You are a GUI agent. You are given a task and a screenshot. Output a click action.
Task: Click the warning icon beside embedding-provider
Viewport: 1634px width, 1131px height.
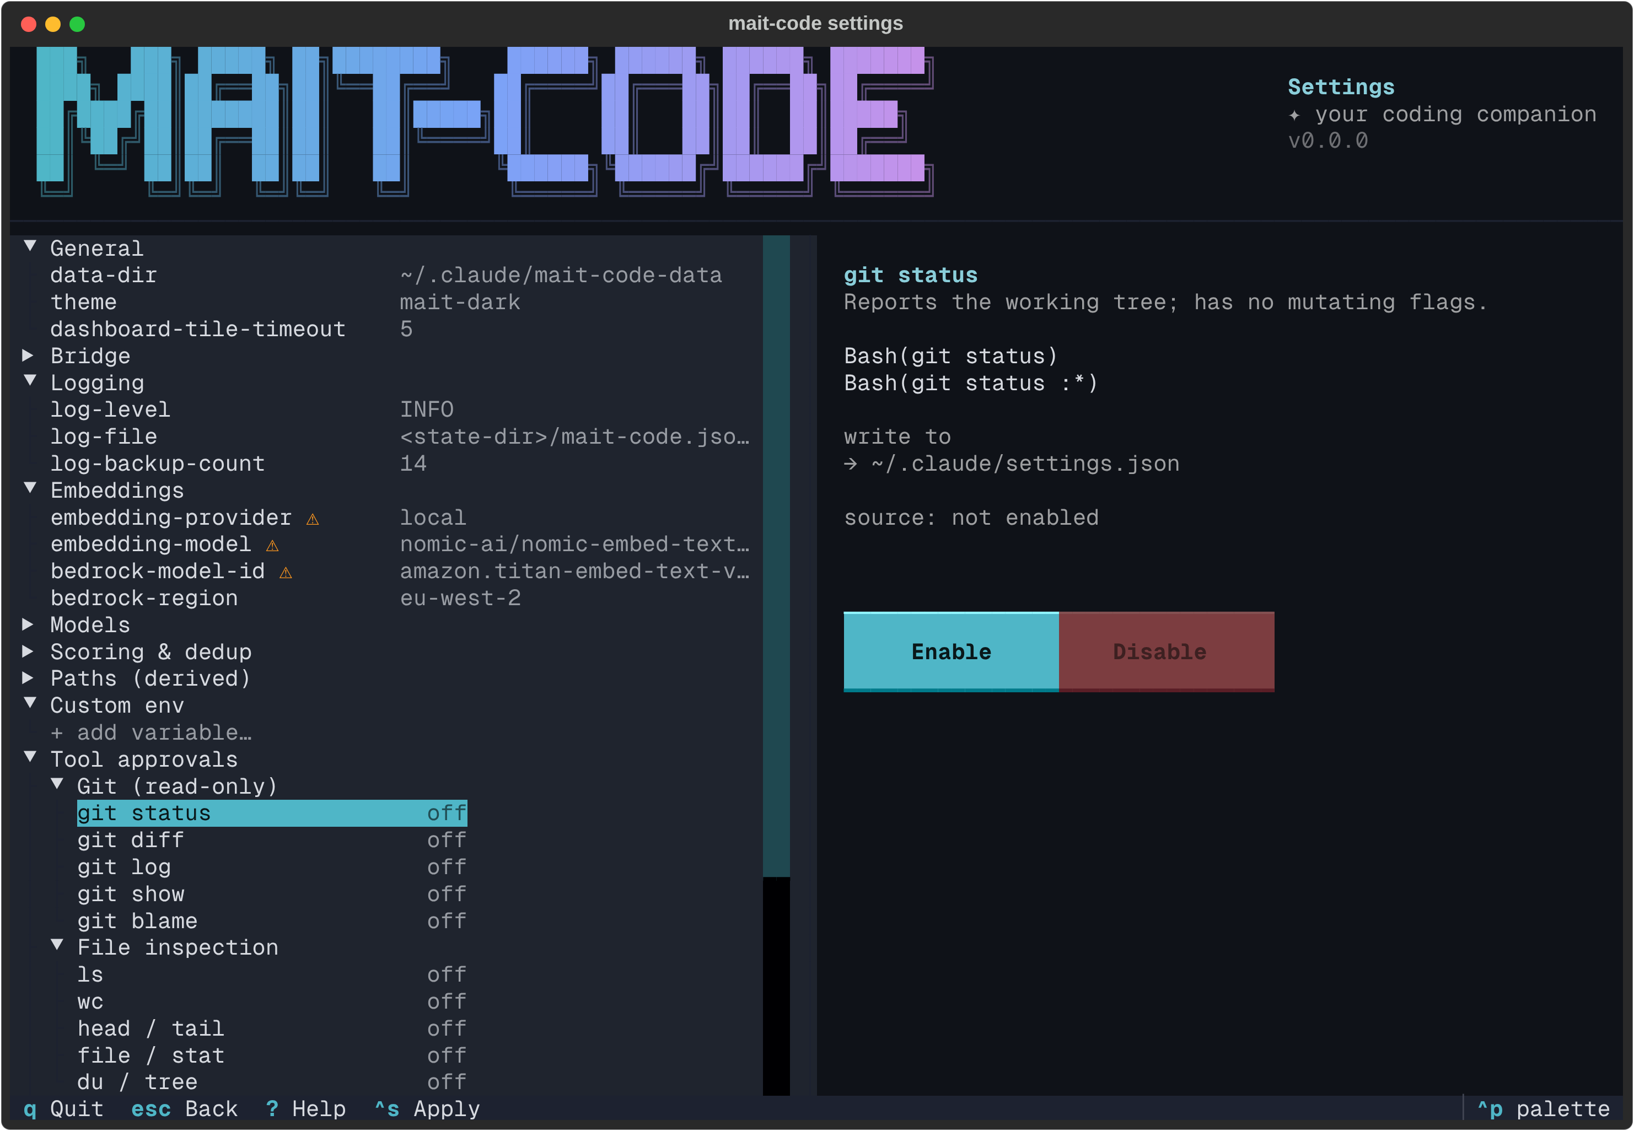[313, 519]
